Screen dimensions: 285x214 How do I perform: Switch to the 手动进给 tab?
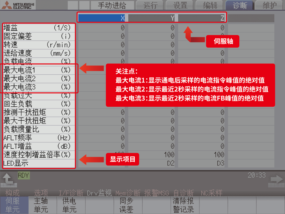112,5
